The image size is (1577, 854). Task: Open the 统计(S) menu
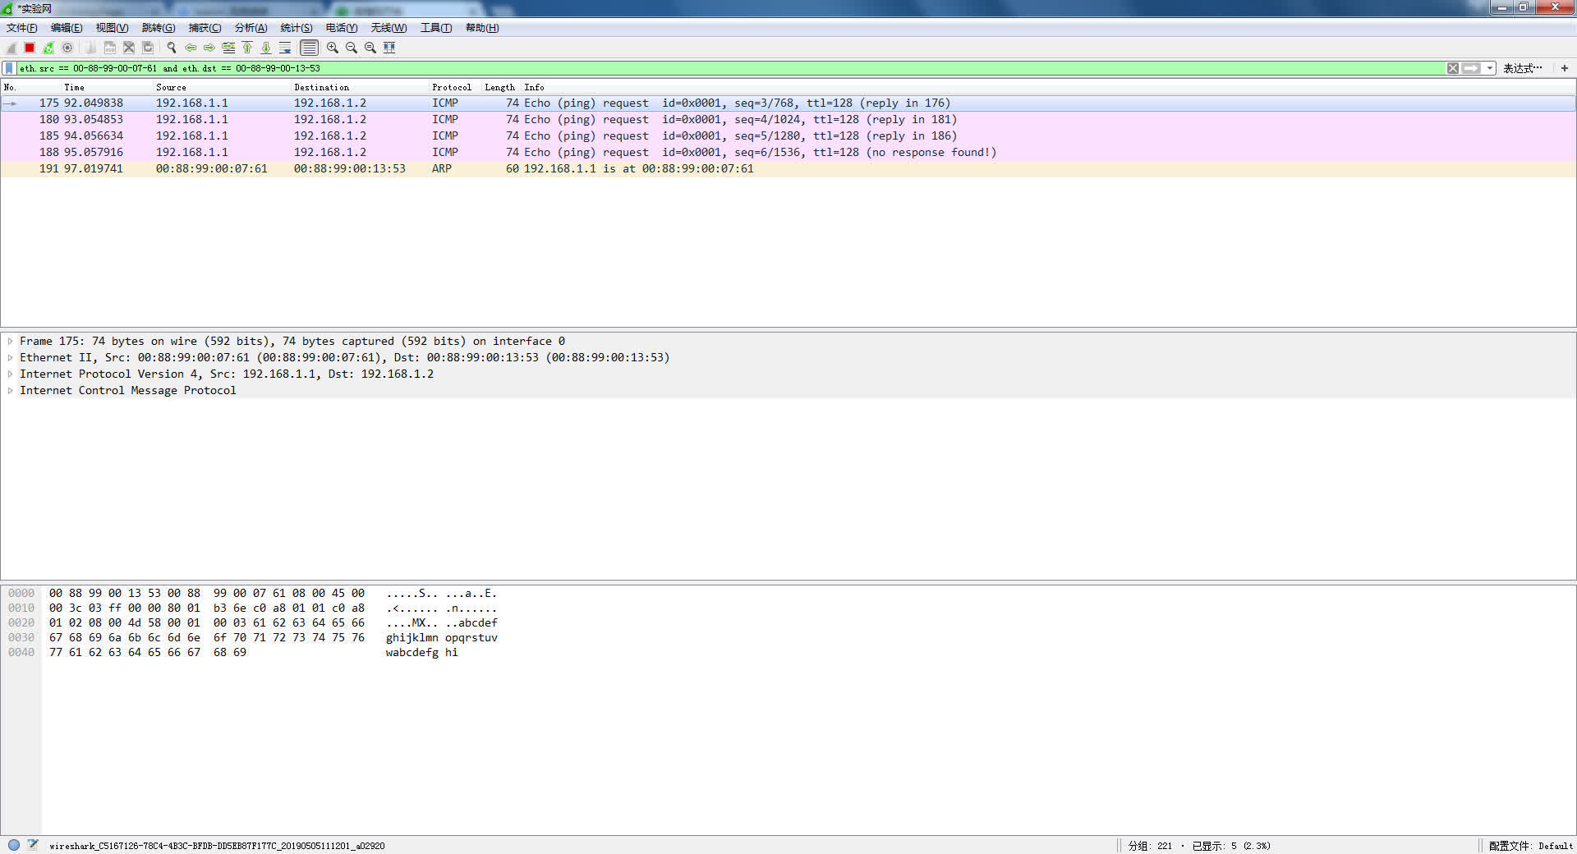296,28
